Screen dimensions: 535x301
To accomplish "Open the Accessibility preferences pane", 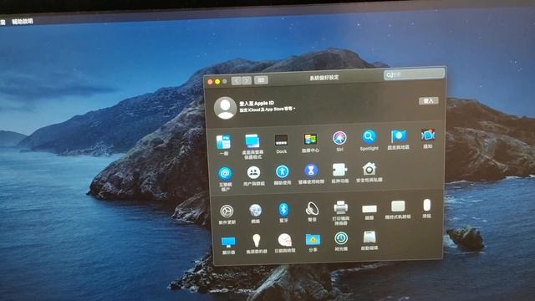I will tap(283, 171).
